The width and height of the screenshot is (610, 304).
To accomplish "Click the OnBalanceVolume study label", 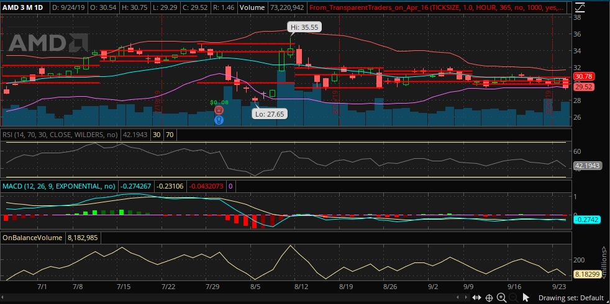I will (32, 238).
